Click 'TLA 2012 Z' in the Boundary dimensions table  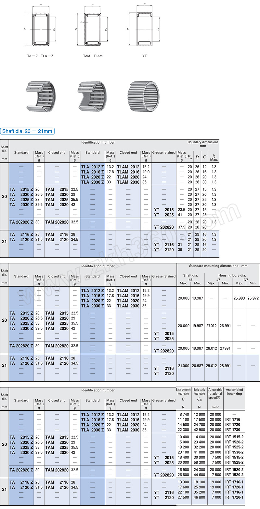coord(93,167)
